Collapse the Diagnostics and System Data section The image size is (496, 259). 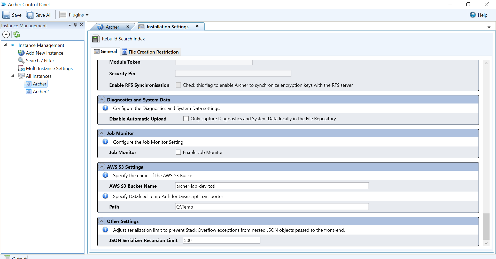[102, 100]
